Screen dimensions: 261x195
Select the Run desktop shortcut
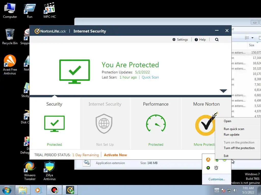coord(30,11)
